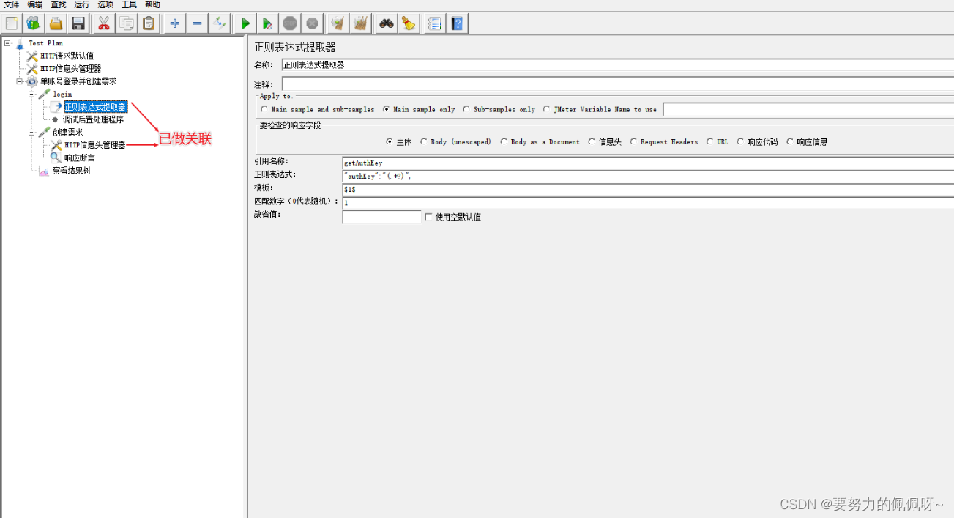Click the Toggle enable/disable icon
The height and width of the screenshot is (518, 954).
tap(219, 23)
